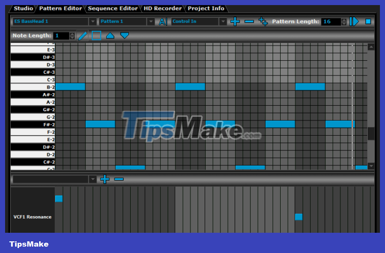
Task: Transpose notes up with up-arrow icon
Action: click(110, 36)
